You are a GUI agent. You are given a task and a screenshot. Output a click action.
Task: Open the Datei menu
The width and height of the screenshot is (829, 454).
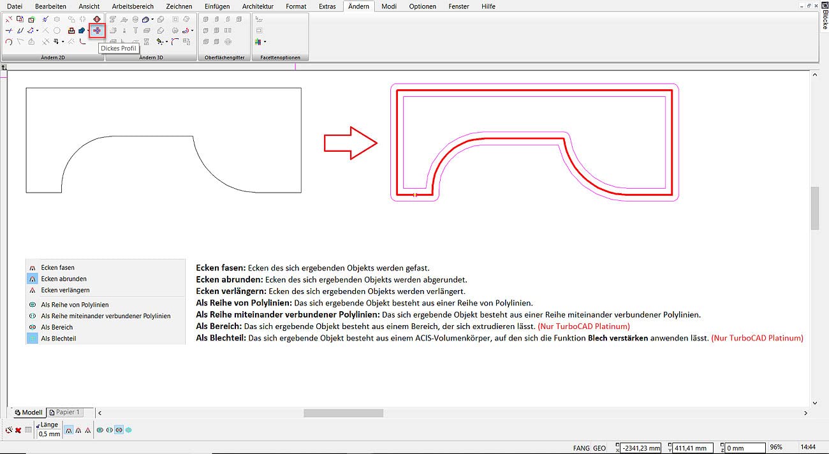click(x=15, y=6)
